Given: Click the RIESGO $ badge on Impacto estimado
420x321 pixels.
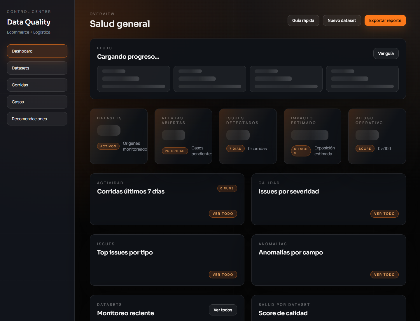Looking at the screenshot, I should coord(301,151).
